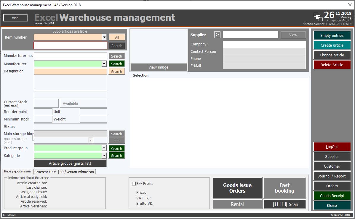This screenshot has width=355, height=219.
Task: Click the '>' arrow next to Supplier
Action: point(217,34)
